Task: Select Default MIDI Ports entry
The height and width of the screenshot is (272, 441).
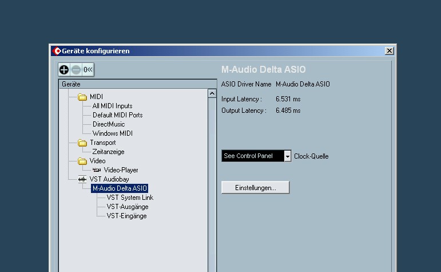Action: tap(118, 115)
